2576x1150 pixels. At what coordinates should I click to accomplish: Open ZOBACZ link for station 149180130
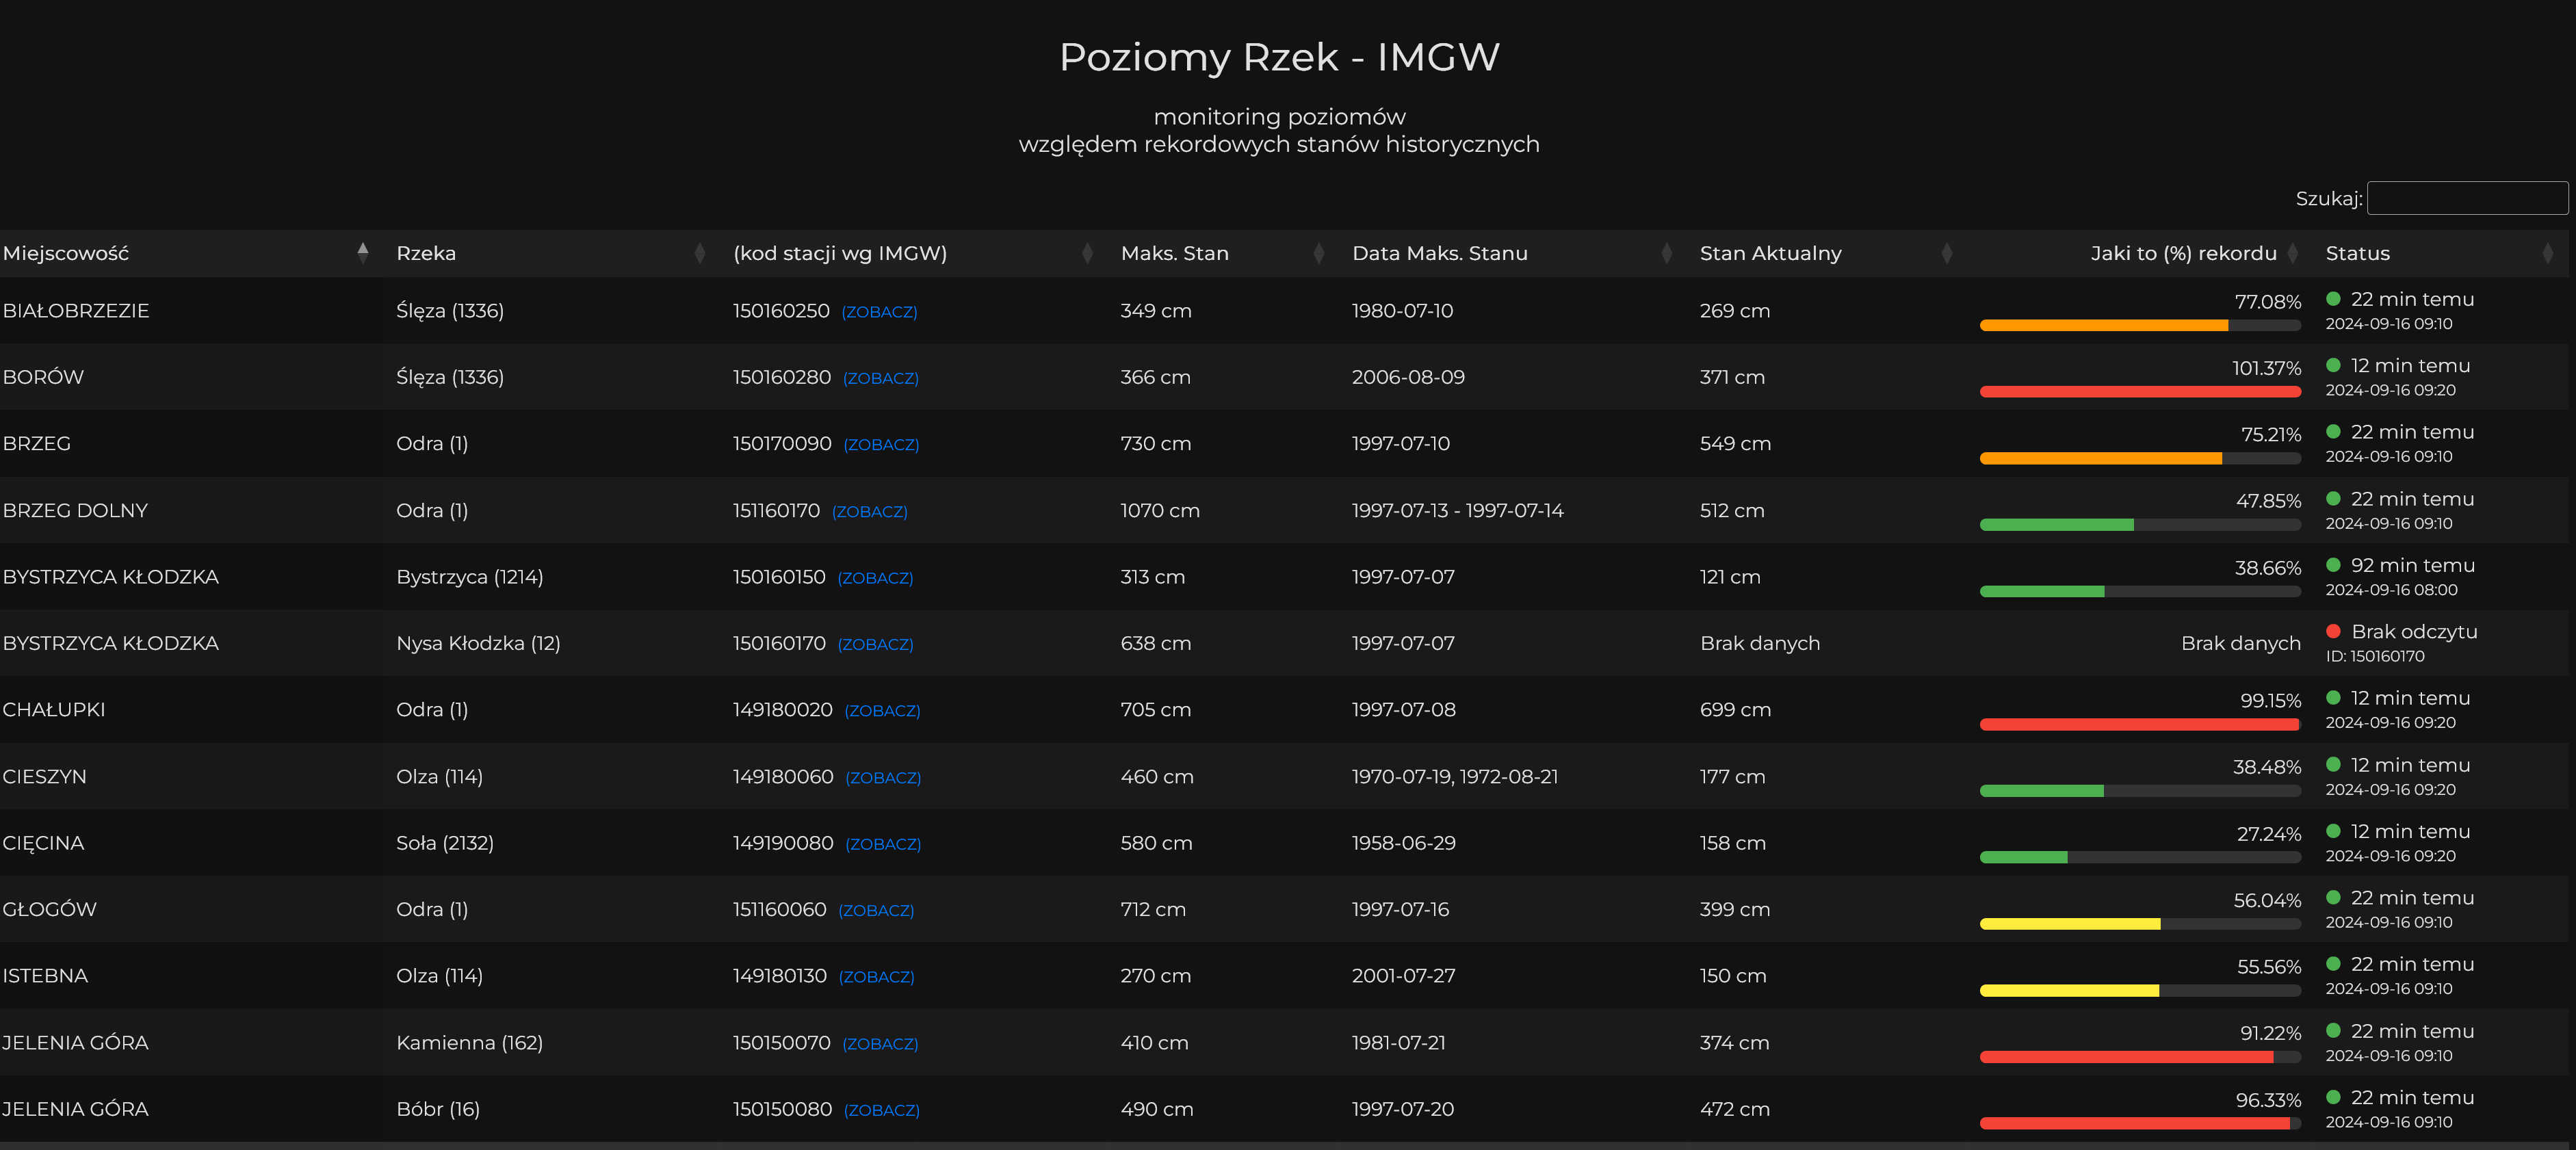coord(876,977)
